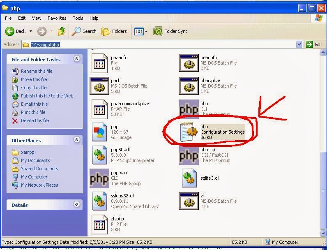Toggle the Folders pane
Viewport: 327px width, 250px height.
114,31
